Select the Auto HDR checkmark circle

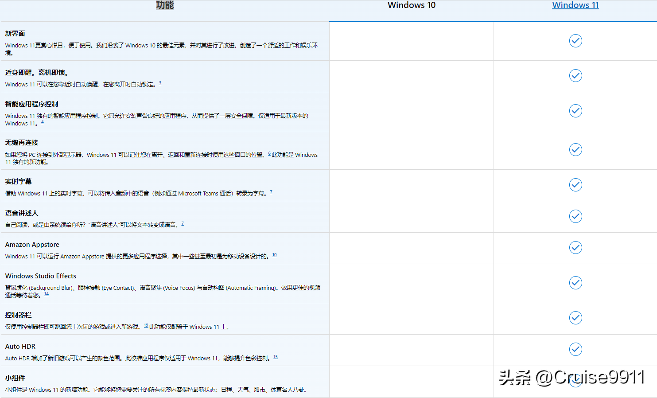tap(575, 349)
